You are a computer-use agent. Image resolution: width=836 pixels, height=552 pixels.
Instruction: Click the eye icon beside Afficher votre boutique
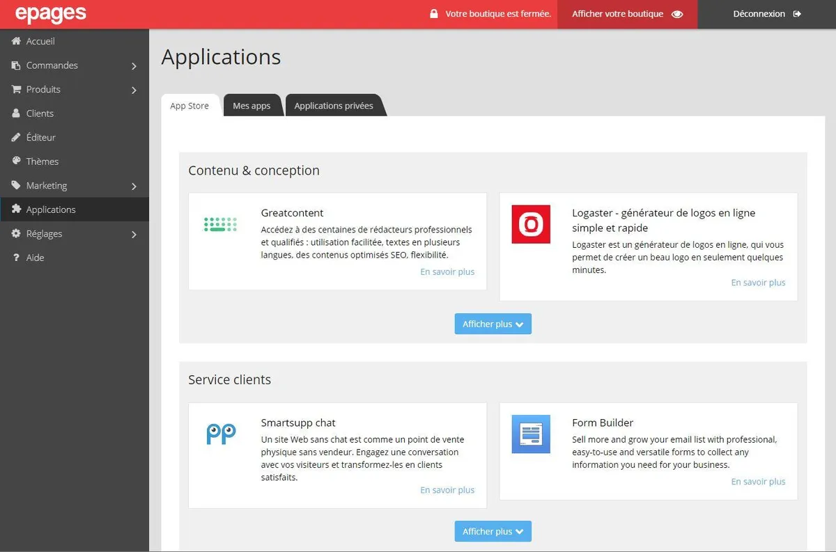tap(677, 14)
